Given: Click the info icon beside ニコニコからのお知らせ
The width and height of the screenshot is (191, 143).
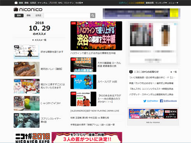Looking at the screenshot, I should coord(131,72).
